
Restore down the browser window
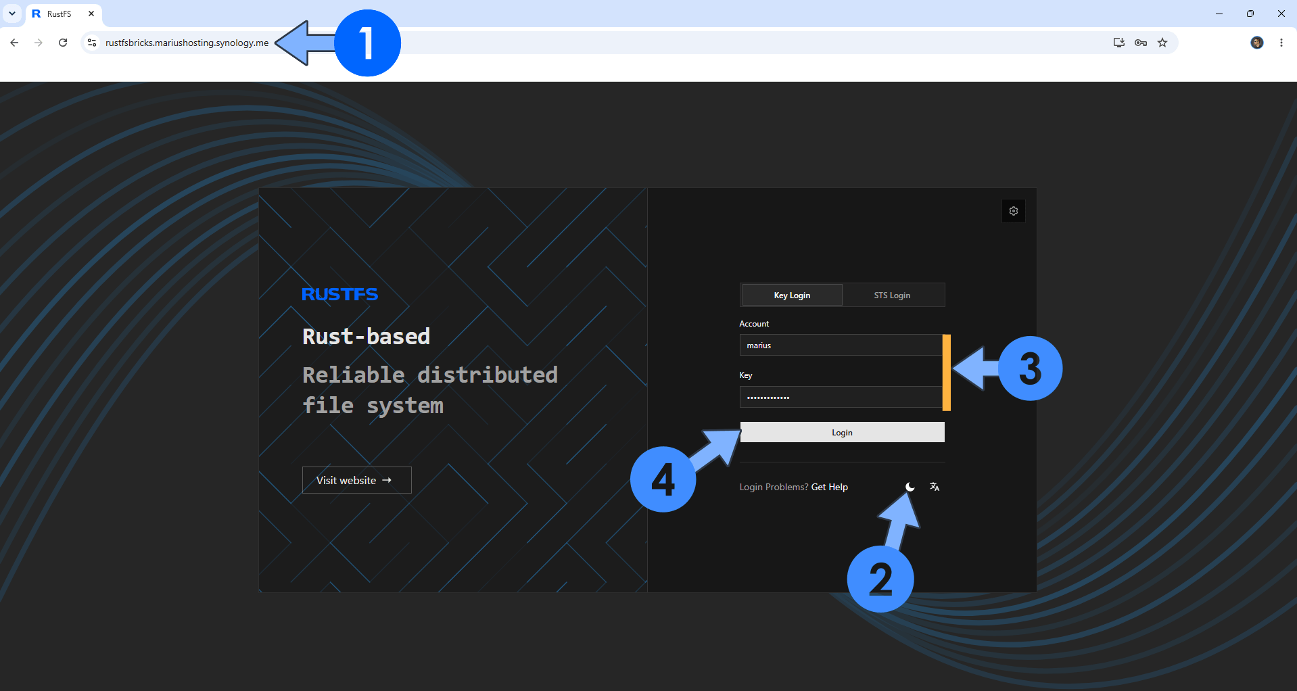point(1250,14)
